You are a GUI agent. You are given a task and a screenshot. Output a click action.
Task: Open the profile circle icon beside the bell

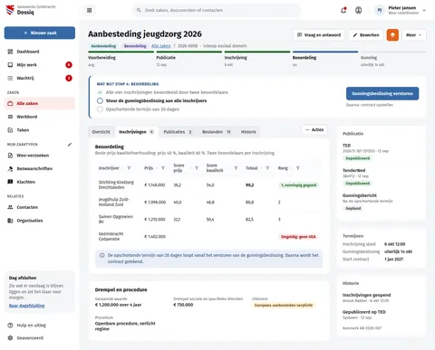[358, 10]
